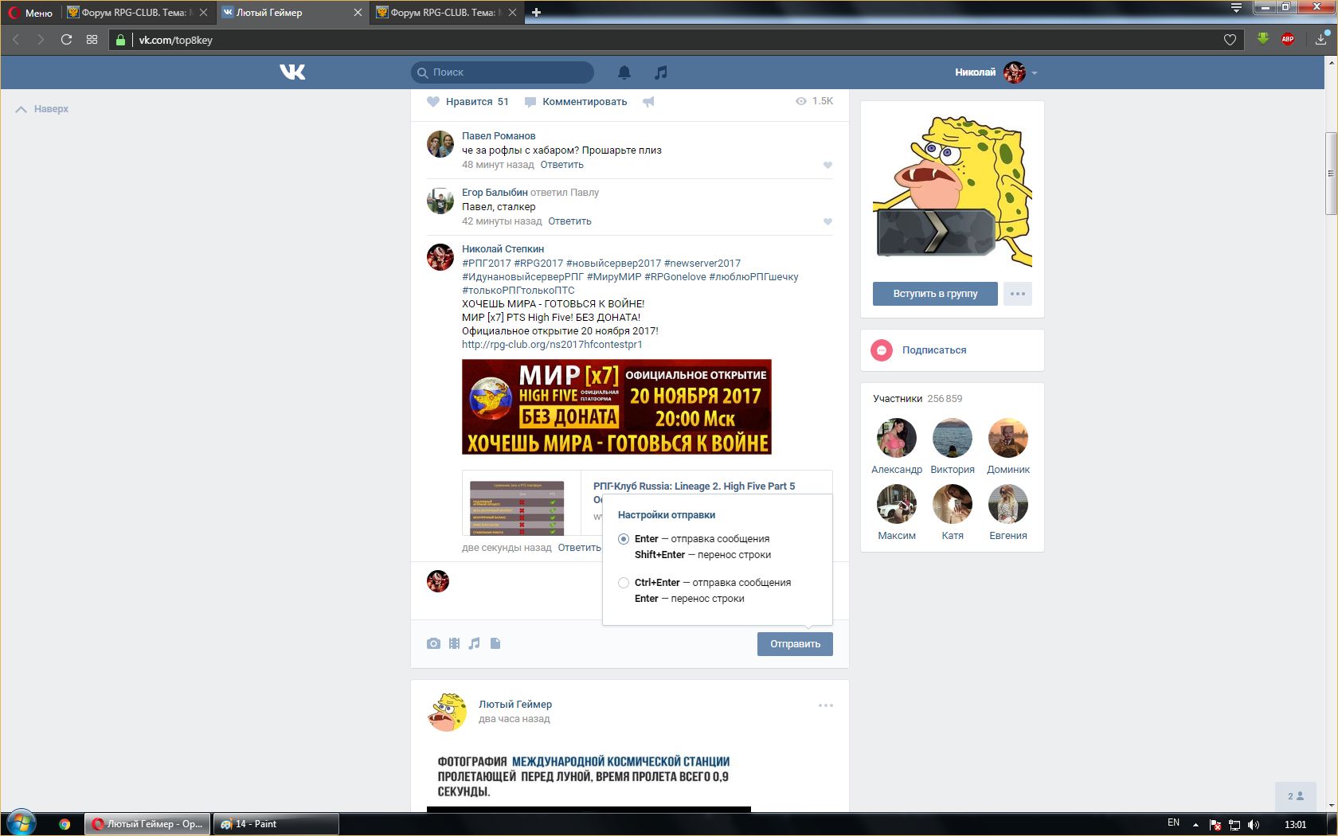Send comment with Отправить button

[795, 644]
